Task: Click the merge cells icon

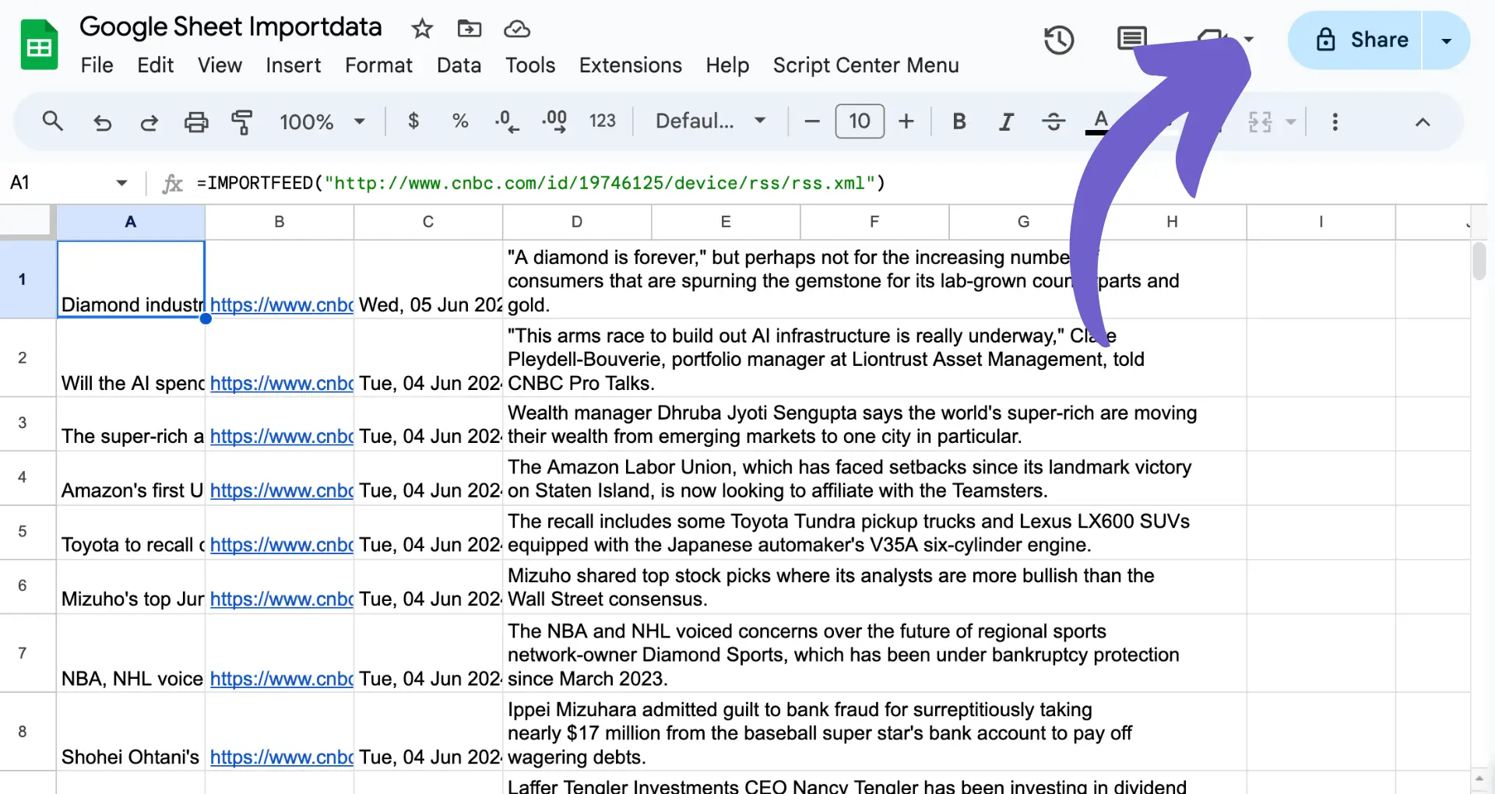Action: tap(1260, 122)
